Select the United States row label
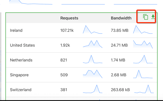 point(22,45)
